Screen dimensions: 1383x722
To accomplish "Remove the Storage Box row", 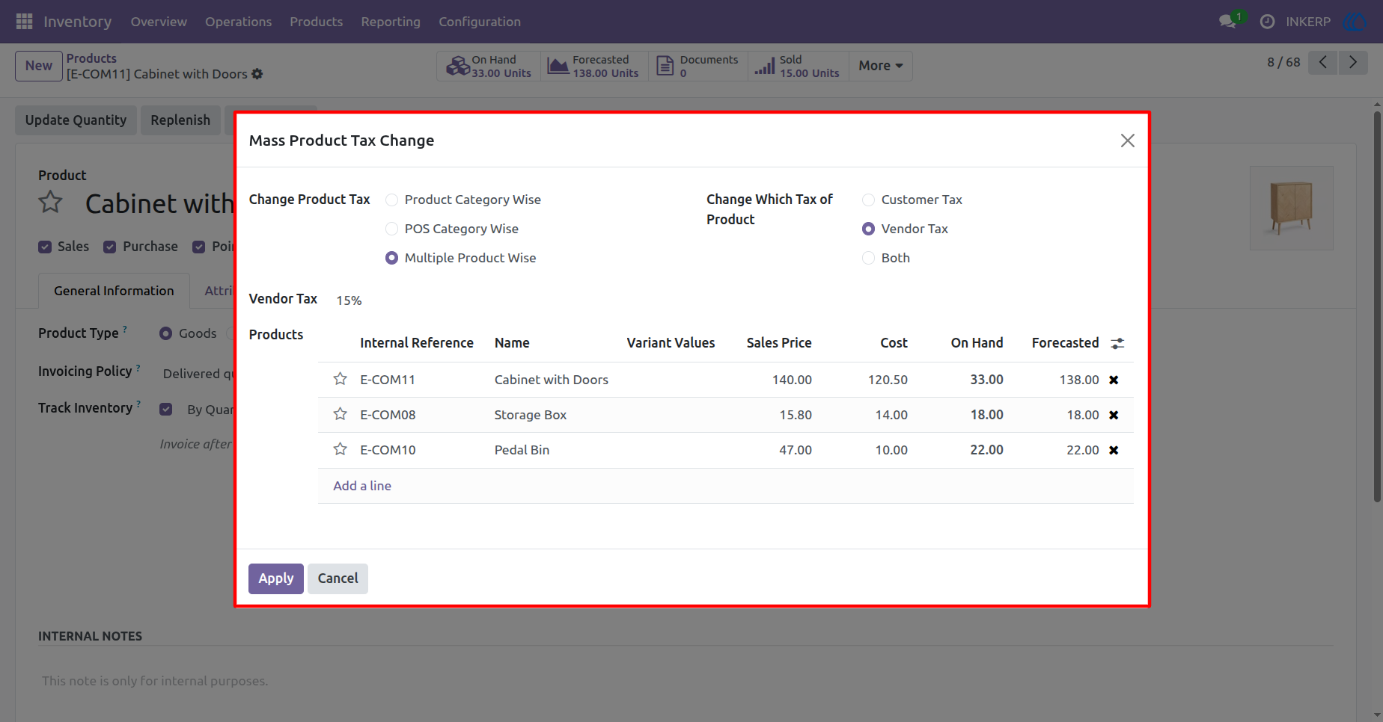I will tap(1114, 415).
